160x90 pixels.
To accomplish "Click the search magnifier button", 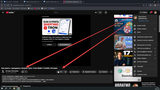I will [x=100, y=12].
